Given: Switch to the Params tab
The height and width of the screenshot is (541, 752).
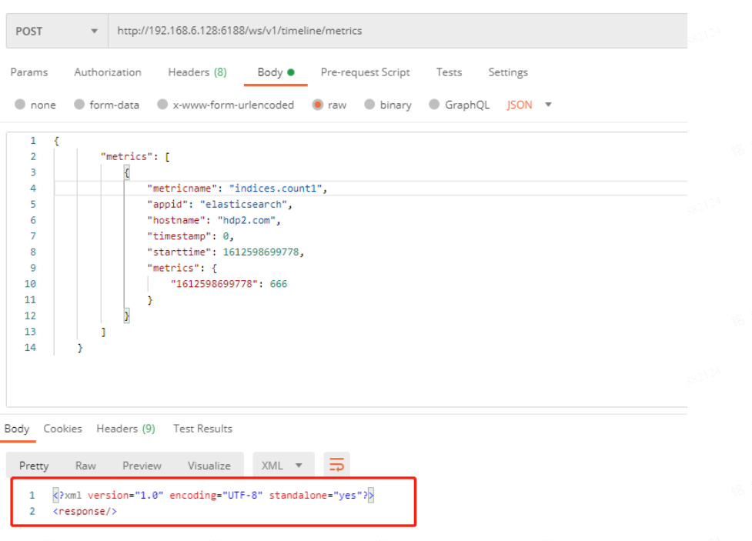Looking at the screenshot, I should click(x=29, y=72).
